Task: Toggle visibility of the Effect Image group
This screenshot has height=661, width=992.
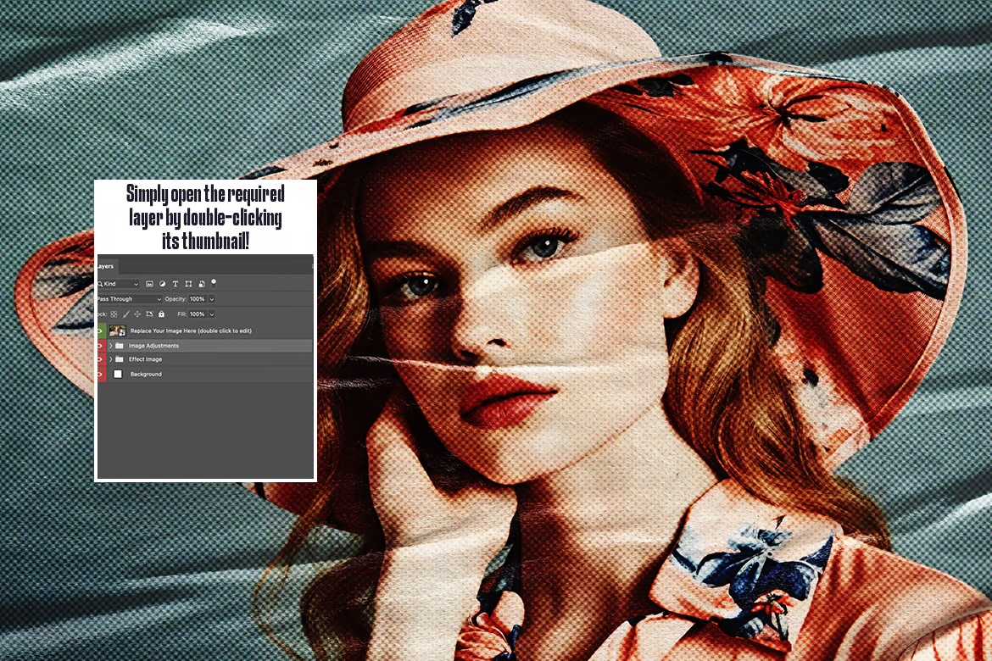Action: (99, 359)
